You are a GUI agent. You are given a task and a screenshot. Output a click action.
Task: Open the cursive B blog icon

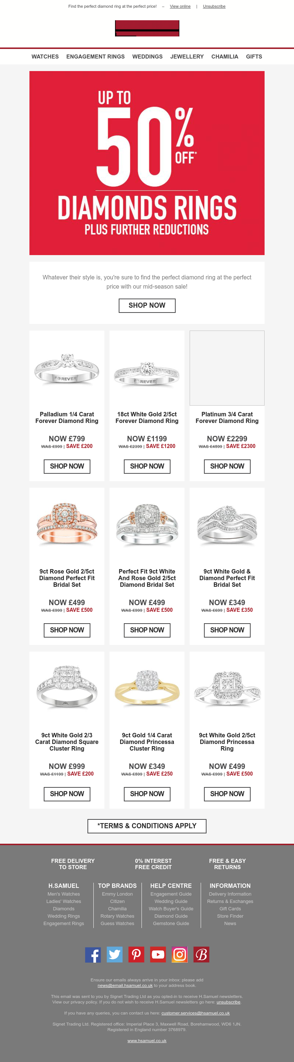click(201, 955)
